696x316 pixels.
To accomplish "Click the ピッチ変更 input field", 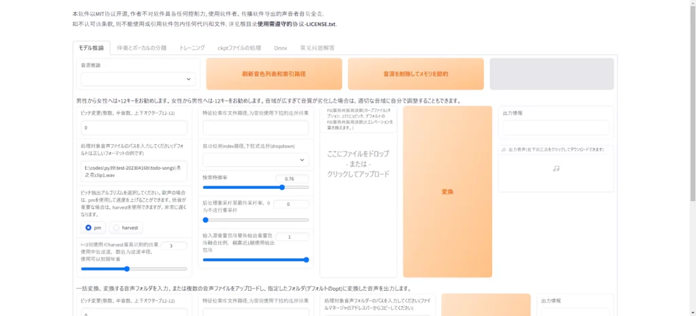I will [x=134, y=128].
